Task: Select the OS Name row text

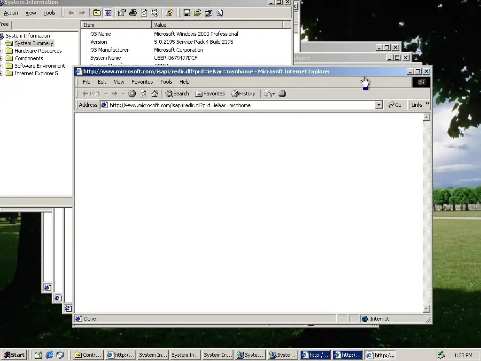Action: (101, 34)
